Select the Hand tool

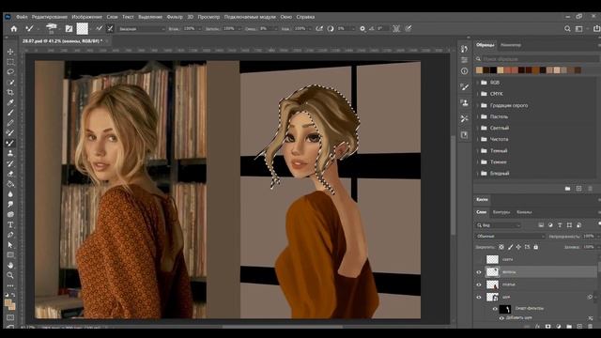10,265
